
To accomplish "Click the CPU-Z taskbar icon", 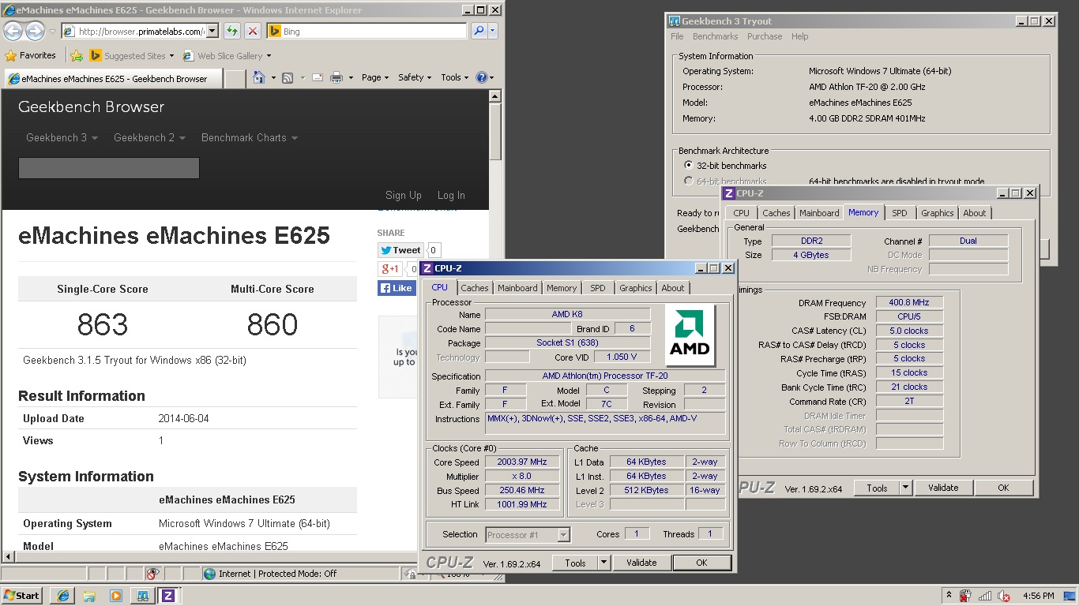I will 168,596.
